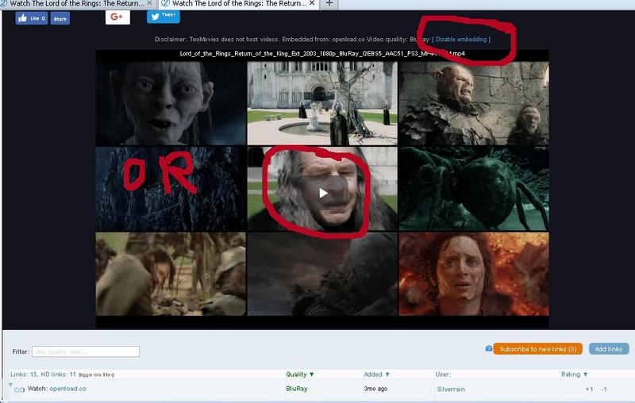
Task: Click the Frodo in lava thumbnail
Action: pyautogui.click(x=474, y=274)
